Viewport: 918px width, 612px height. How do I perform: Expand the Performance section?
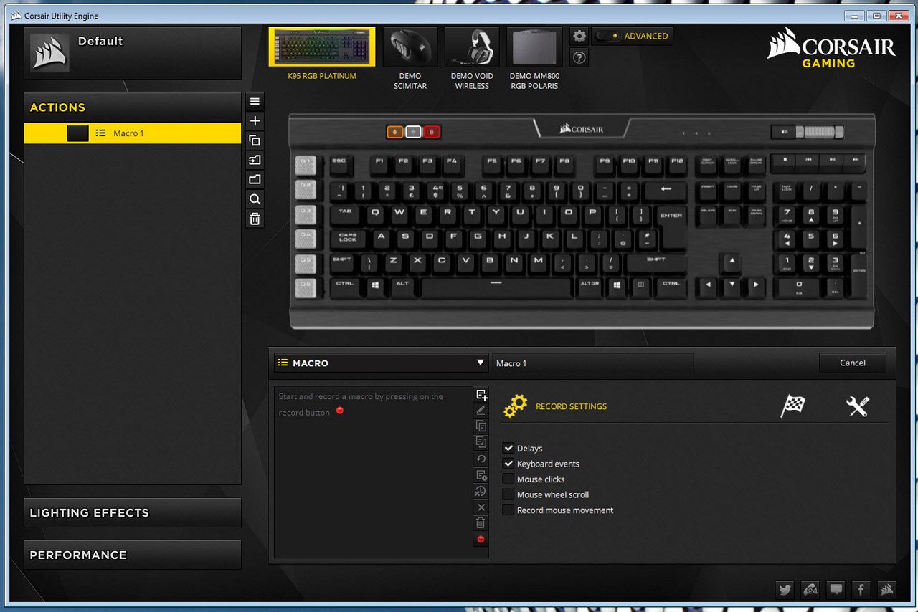click(x=133, y=555)
